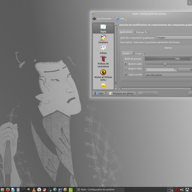
Task: Open the Icônes settings module
Action: coord(103,50)
